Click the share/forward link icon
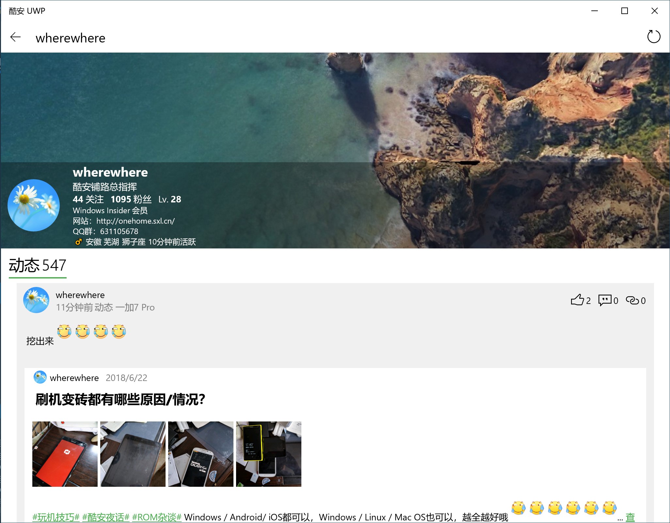This screenshot has height=523, width=670. pos(632,300)
